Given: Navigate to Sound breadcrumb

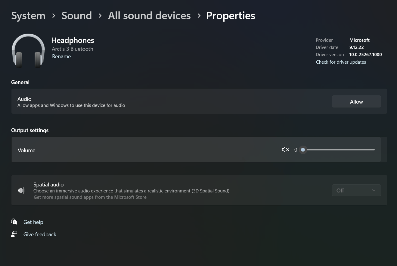Looking at the screenshot, I should click(76, 16).
